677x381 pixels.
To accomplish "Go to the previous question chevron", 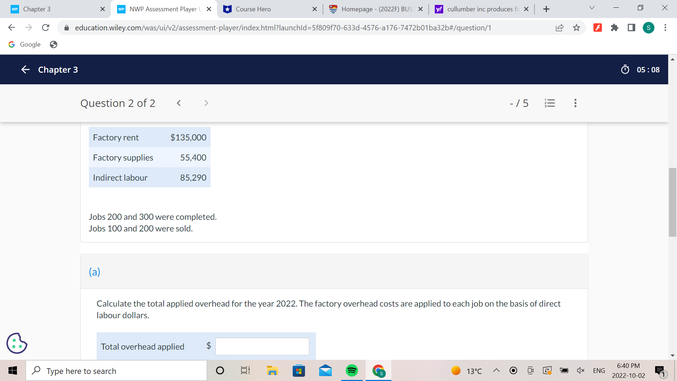I will tap(179, 103).
